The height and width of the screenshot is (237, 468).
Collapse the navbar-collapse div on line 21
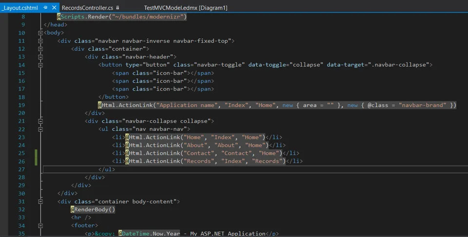click(x=40, y=121)
